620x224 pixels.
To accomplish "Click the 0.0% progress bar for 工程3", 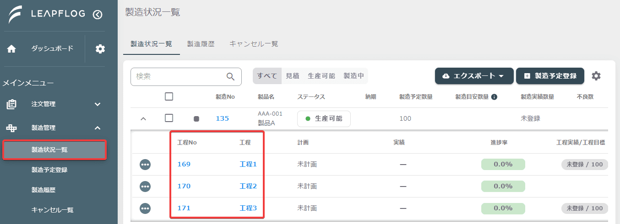I will pos(503,208).
